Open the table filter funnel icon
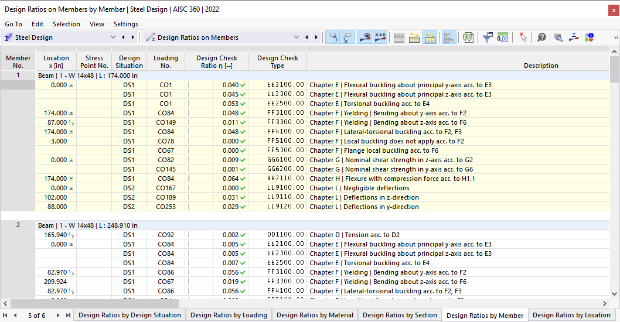 click(x=488, y=37)
